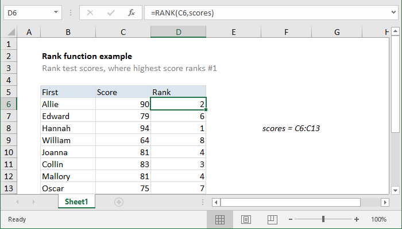This screenshot has width=402, height=229.
Task: Switch to Normal view icon
Action: point(220,219)
